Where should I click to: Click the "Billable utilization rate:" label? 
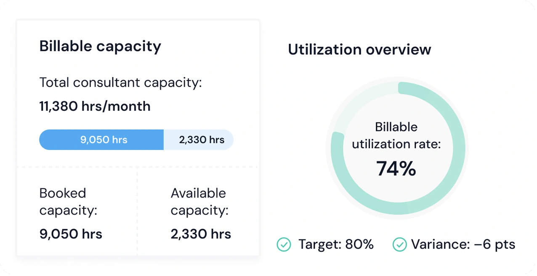[396, 135]
